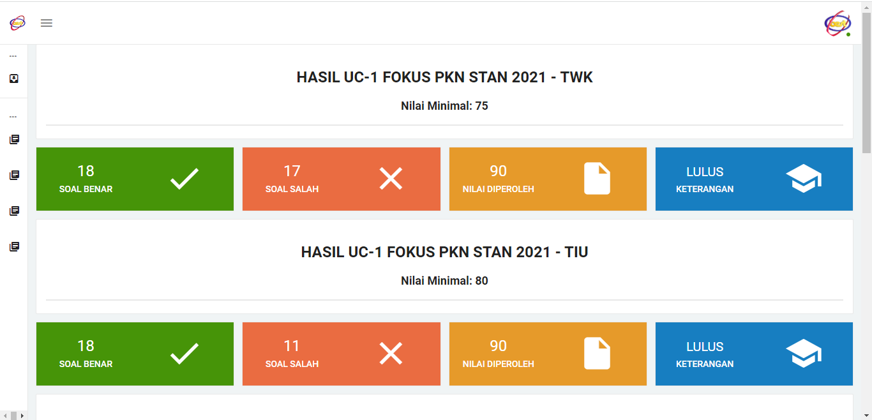Open the user profile avatar menu

point(838,24)
